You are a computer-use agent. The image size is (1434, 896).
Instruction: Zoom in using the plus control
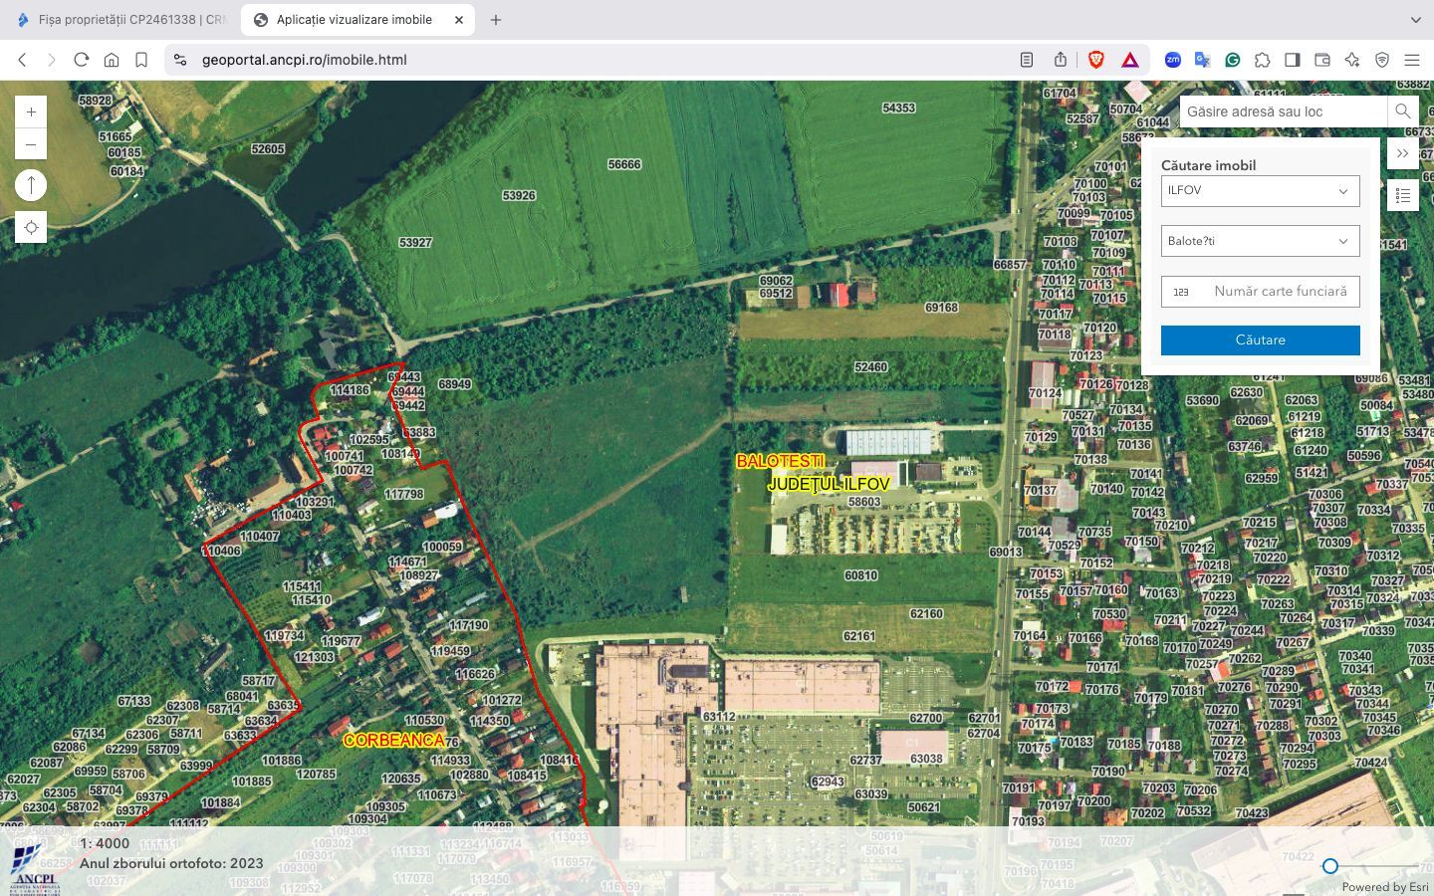pyautogui.click(x=31, y=112)
